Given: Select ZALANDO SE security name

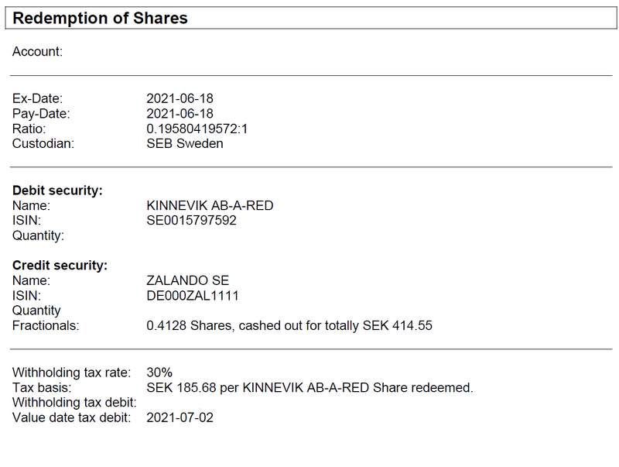Looking at the screenshot, I should (187, 280).
